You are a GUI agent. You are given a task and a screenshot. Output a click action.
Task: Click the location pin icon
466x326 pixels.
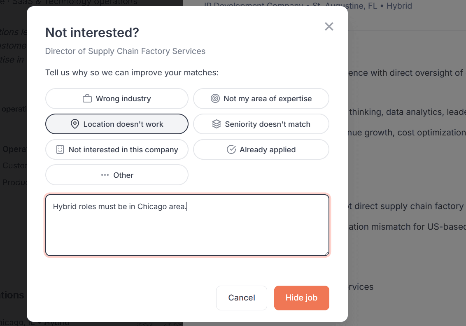(75, 124)
